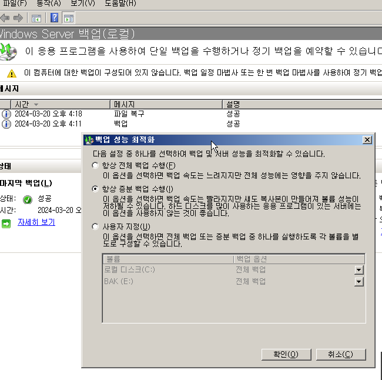
Task: Select 사용자 지정(U) radio button
Action: [95, 226]
